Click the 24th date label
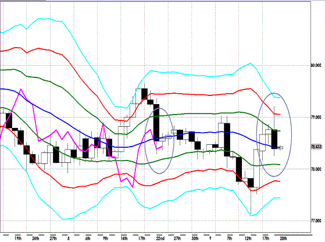 (x=35, y=239)
